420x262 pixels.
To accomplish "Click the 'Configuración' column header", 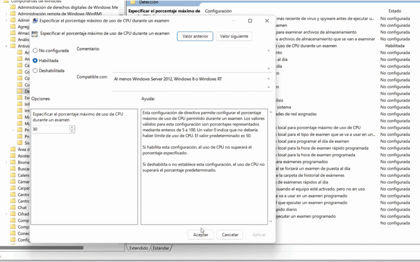I will [218, 11].
